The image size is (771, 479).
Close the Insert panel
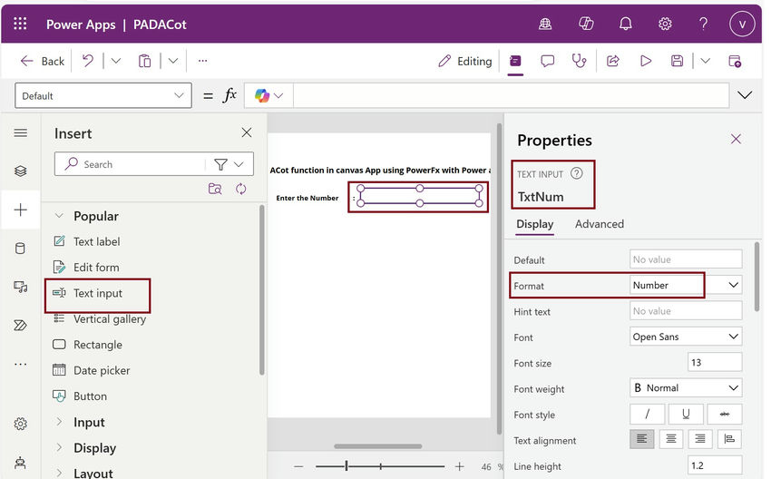(247, 132)
